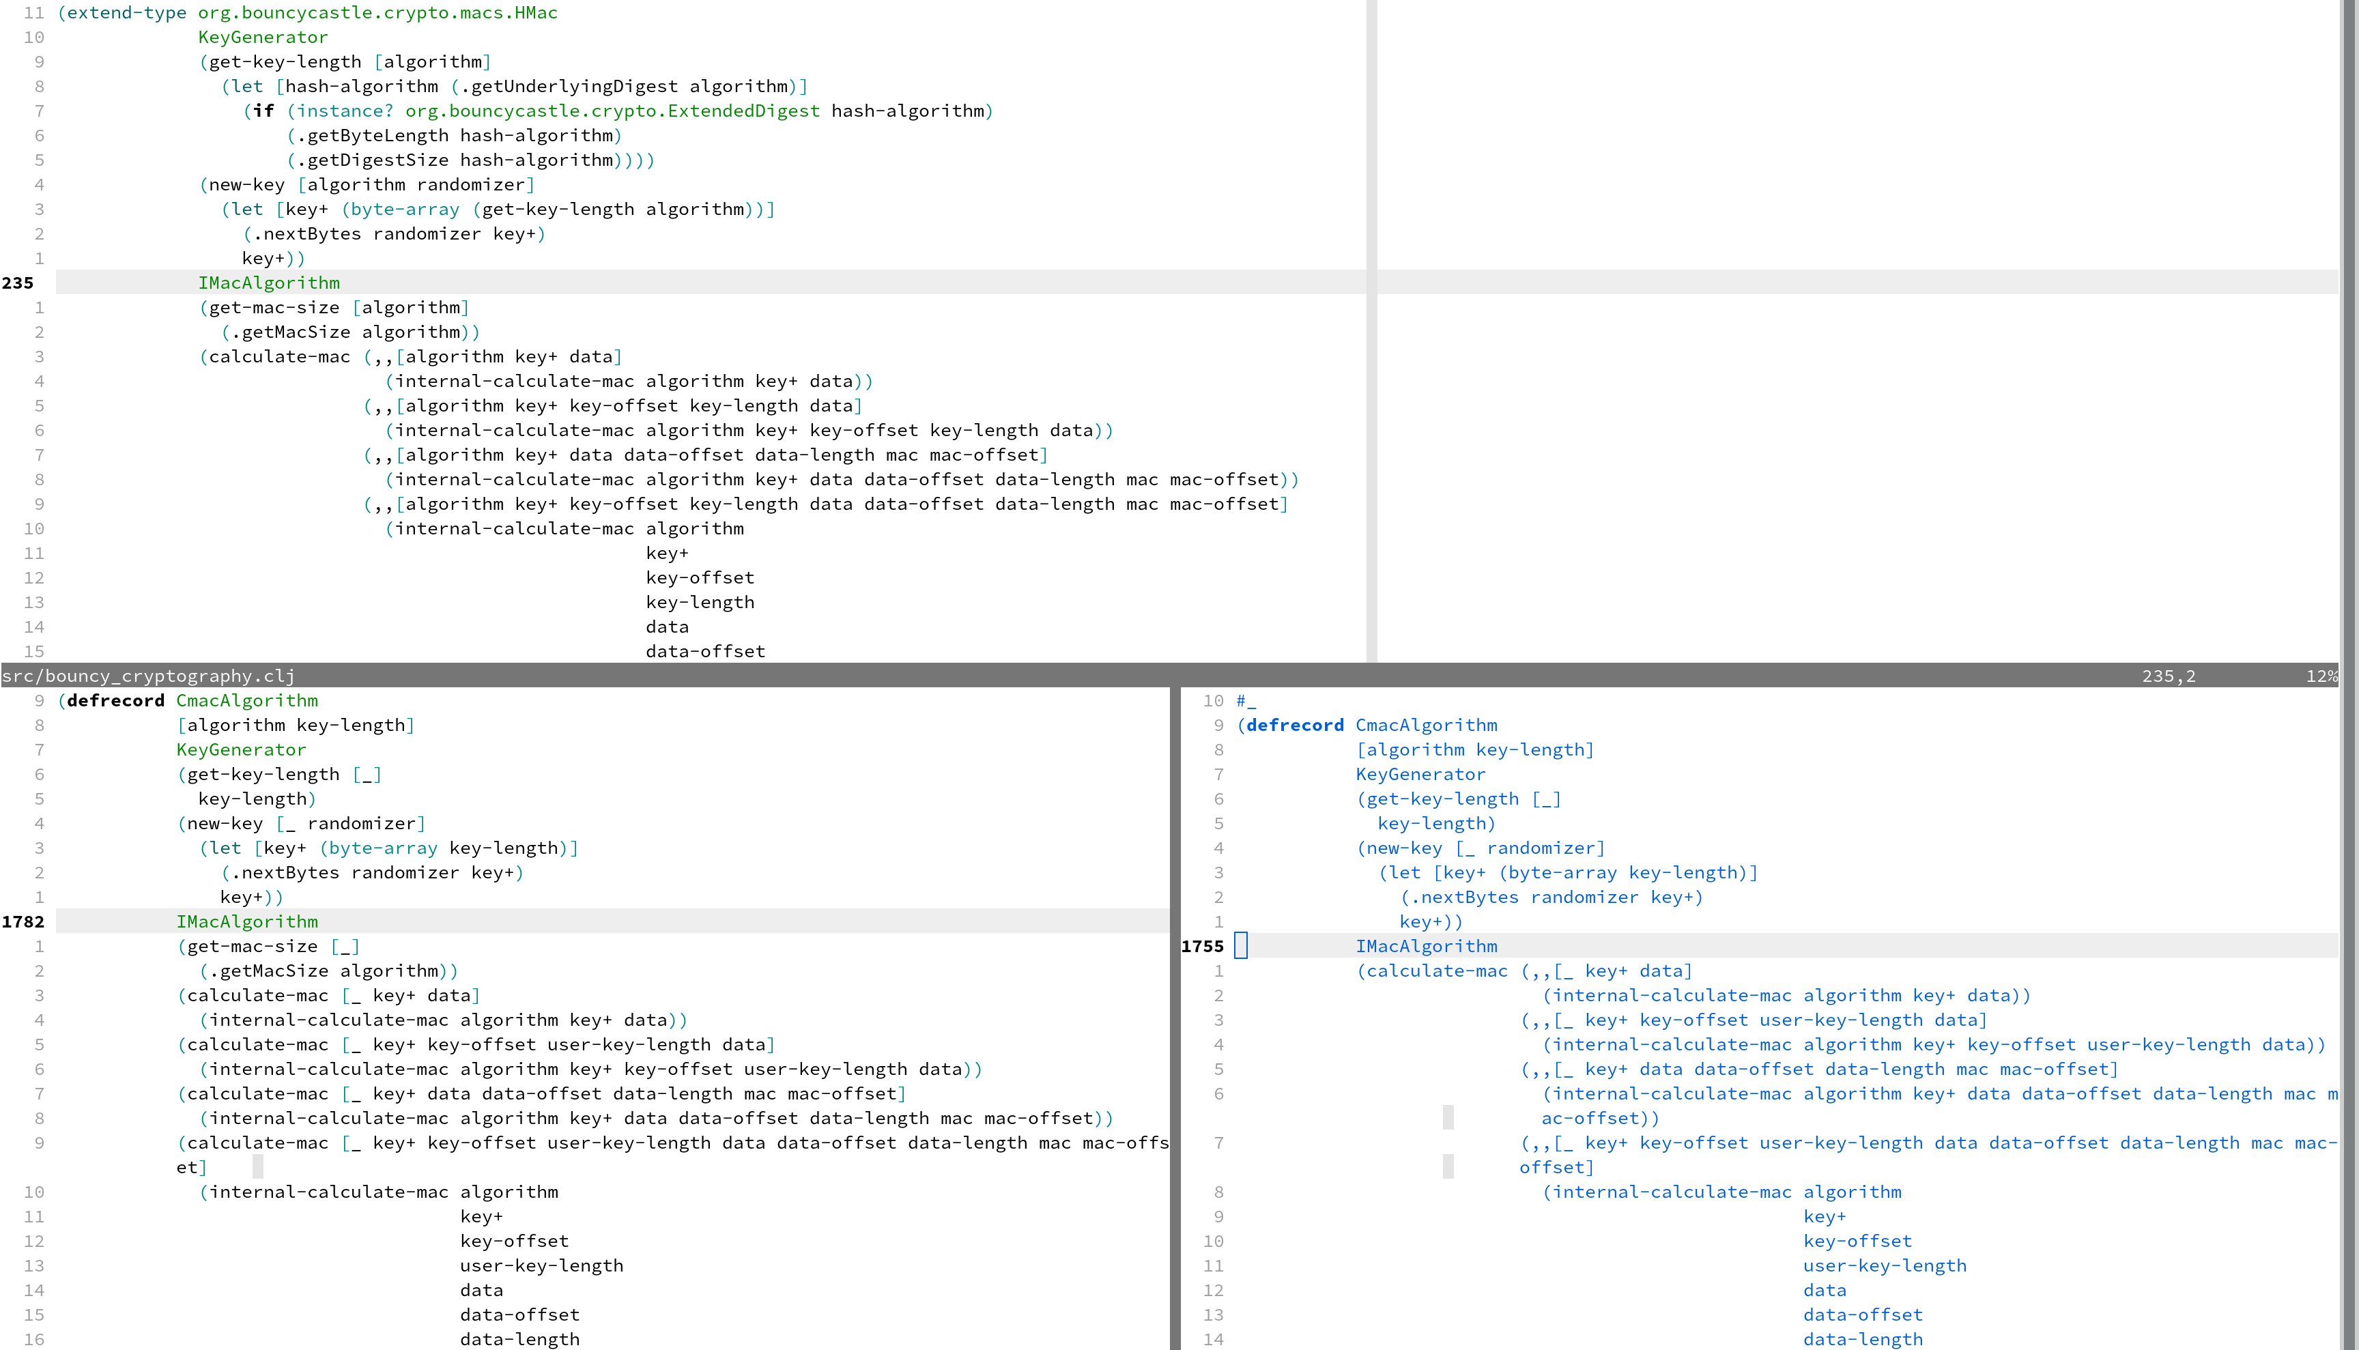Screen dimensions: 2359x1350
Task: Click the (,,[algorithm key+ key-offset key-length data] line
Action: pos(613,406)
